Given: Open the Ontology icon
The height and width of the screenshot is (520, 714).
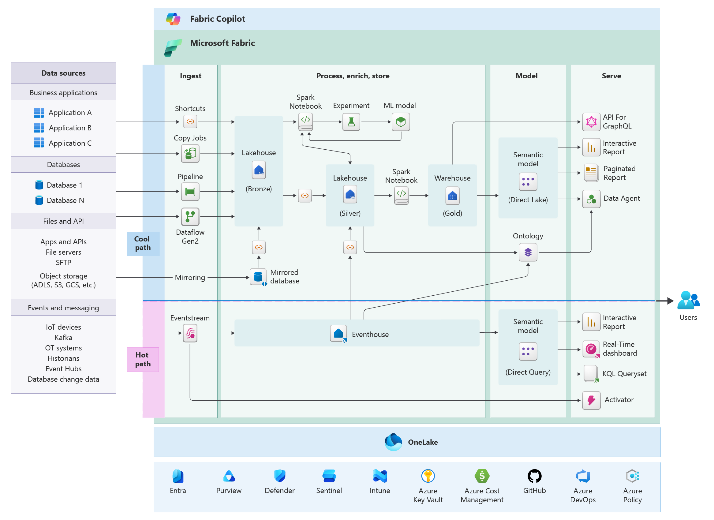Looking at the screenshot, I should point(528,253).
